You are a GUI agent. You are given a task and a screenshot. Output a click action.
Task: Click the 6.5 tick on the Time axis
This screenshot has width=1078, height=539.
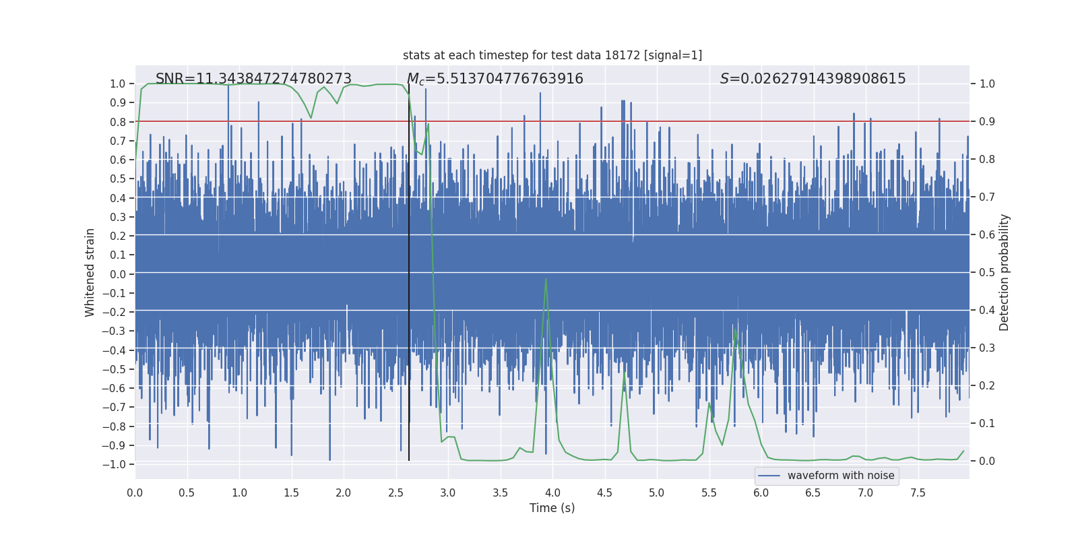(813, 493)
